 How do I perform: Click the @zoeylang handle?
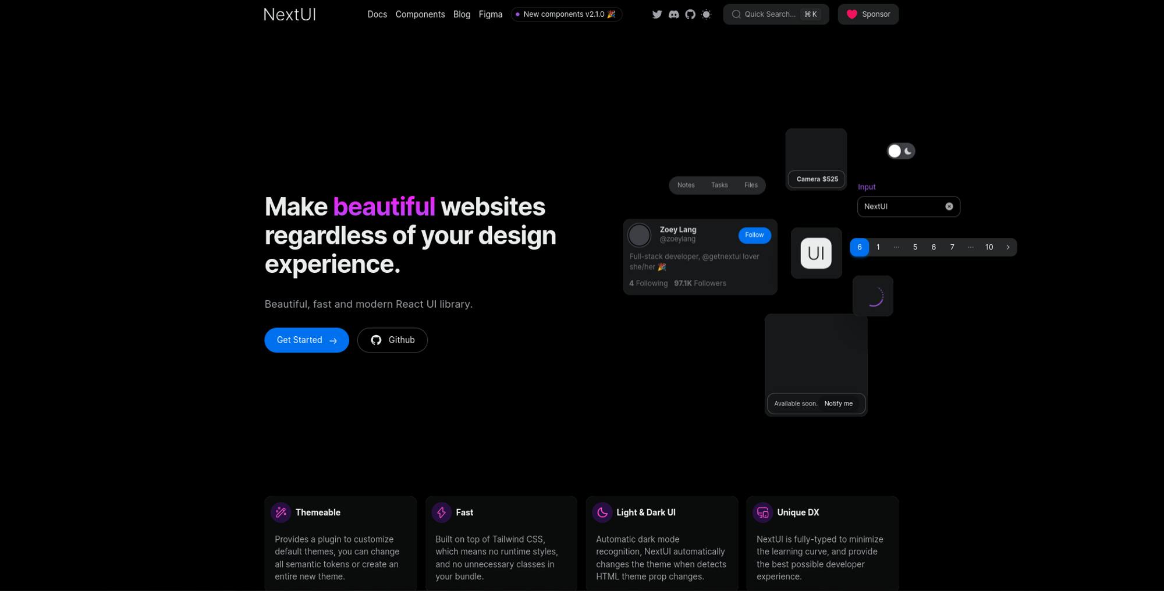tap(677, 239)
